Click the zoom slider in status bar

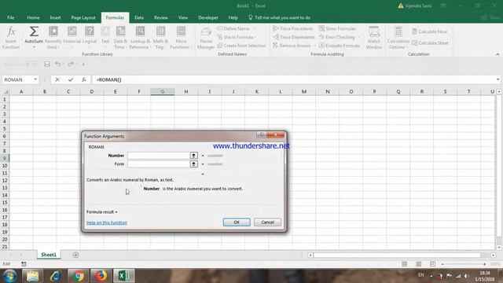464,264
